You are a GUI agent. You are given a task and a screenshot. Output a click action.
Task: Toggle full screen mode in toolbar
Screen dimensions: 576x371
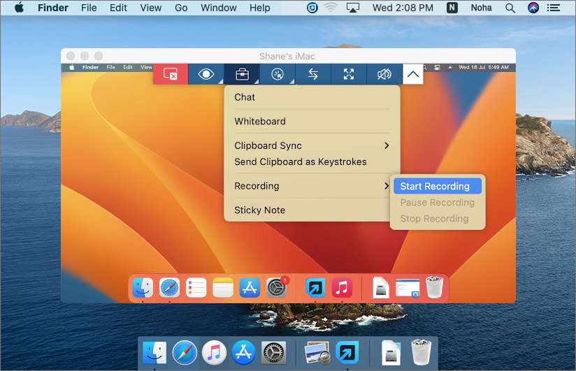coord(349,74)
